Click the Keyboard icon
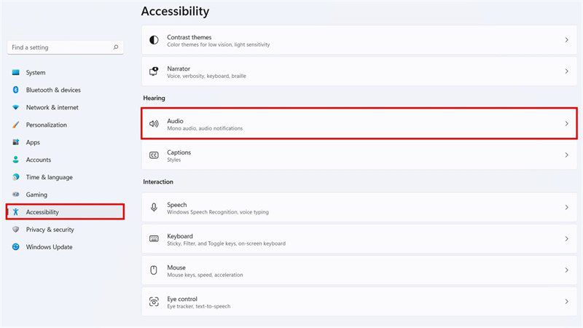This screenshot has height=328, width=583. coord(154,239)
